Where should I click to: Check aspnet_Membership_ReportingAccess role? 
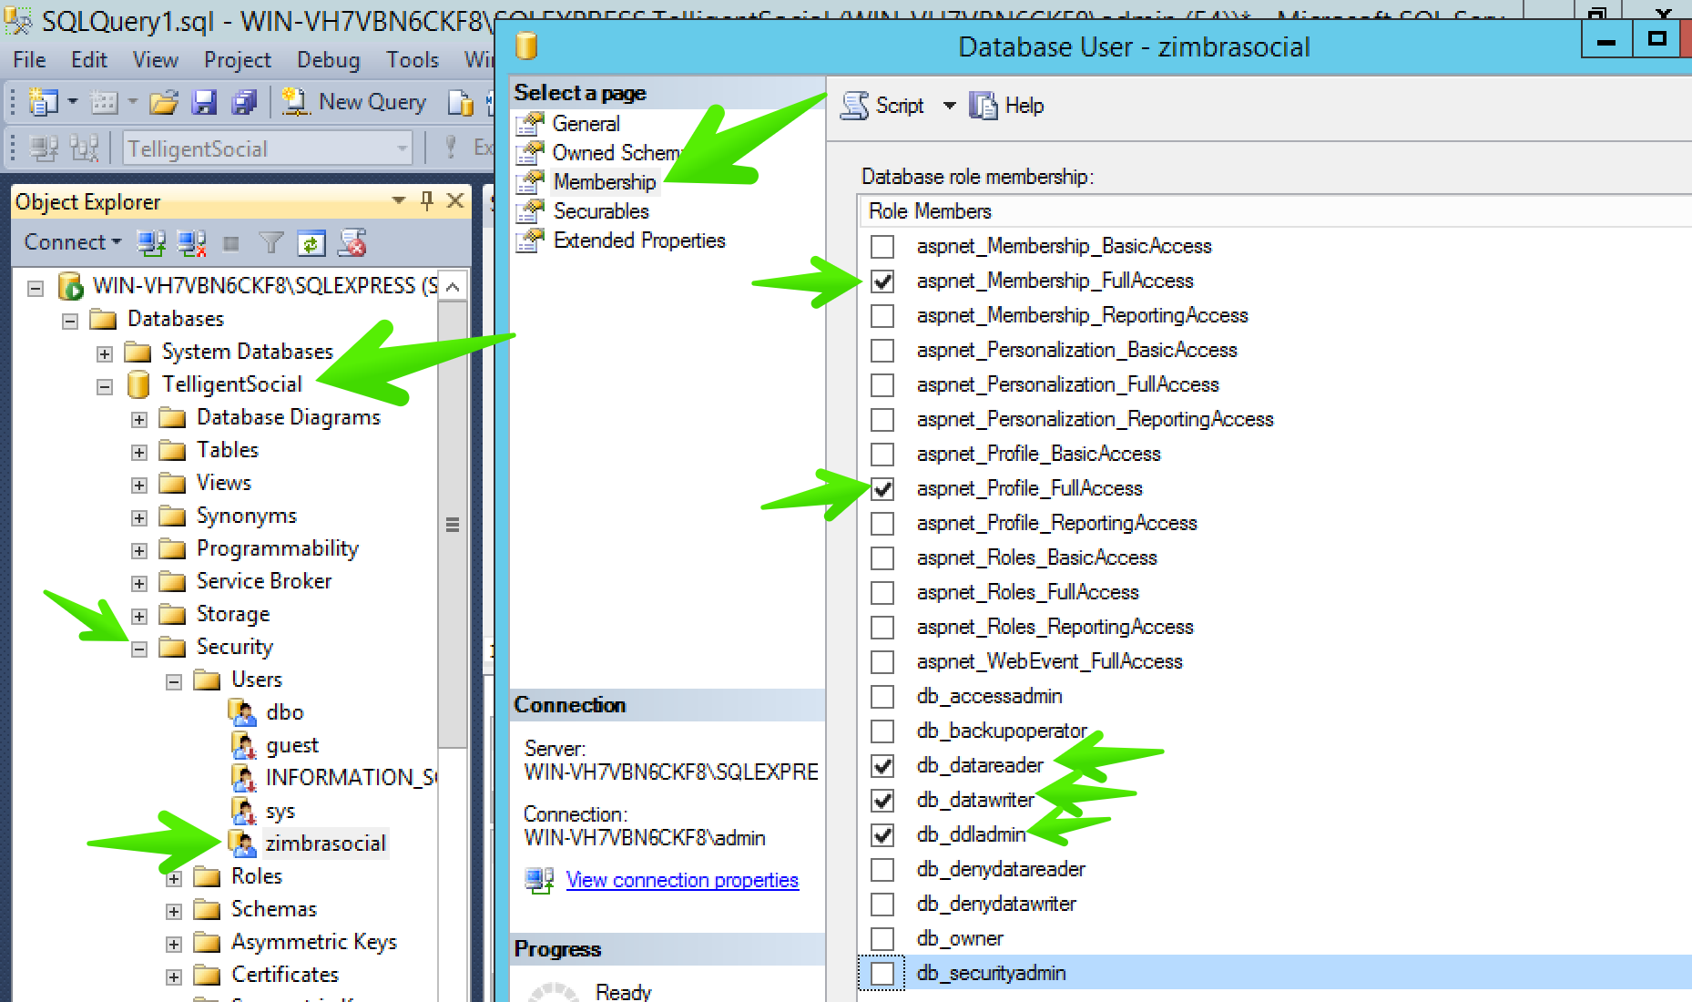coord(882,316)
